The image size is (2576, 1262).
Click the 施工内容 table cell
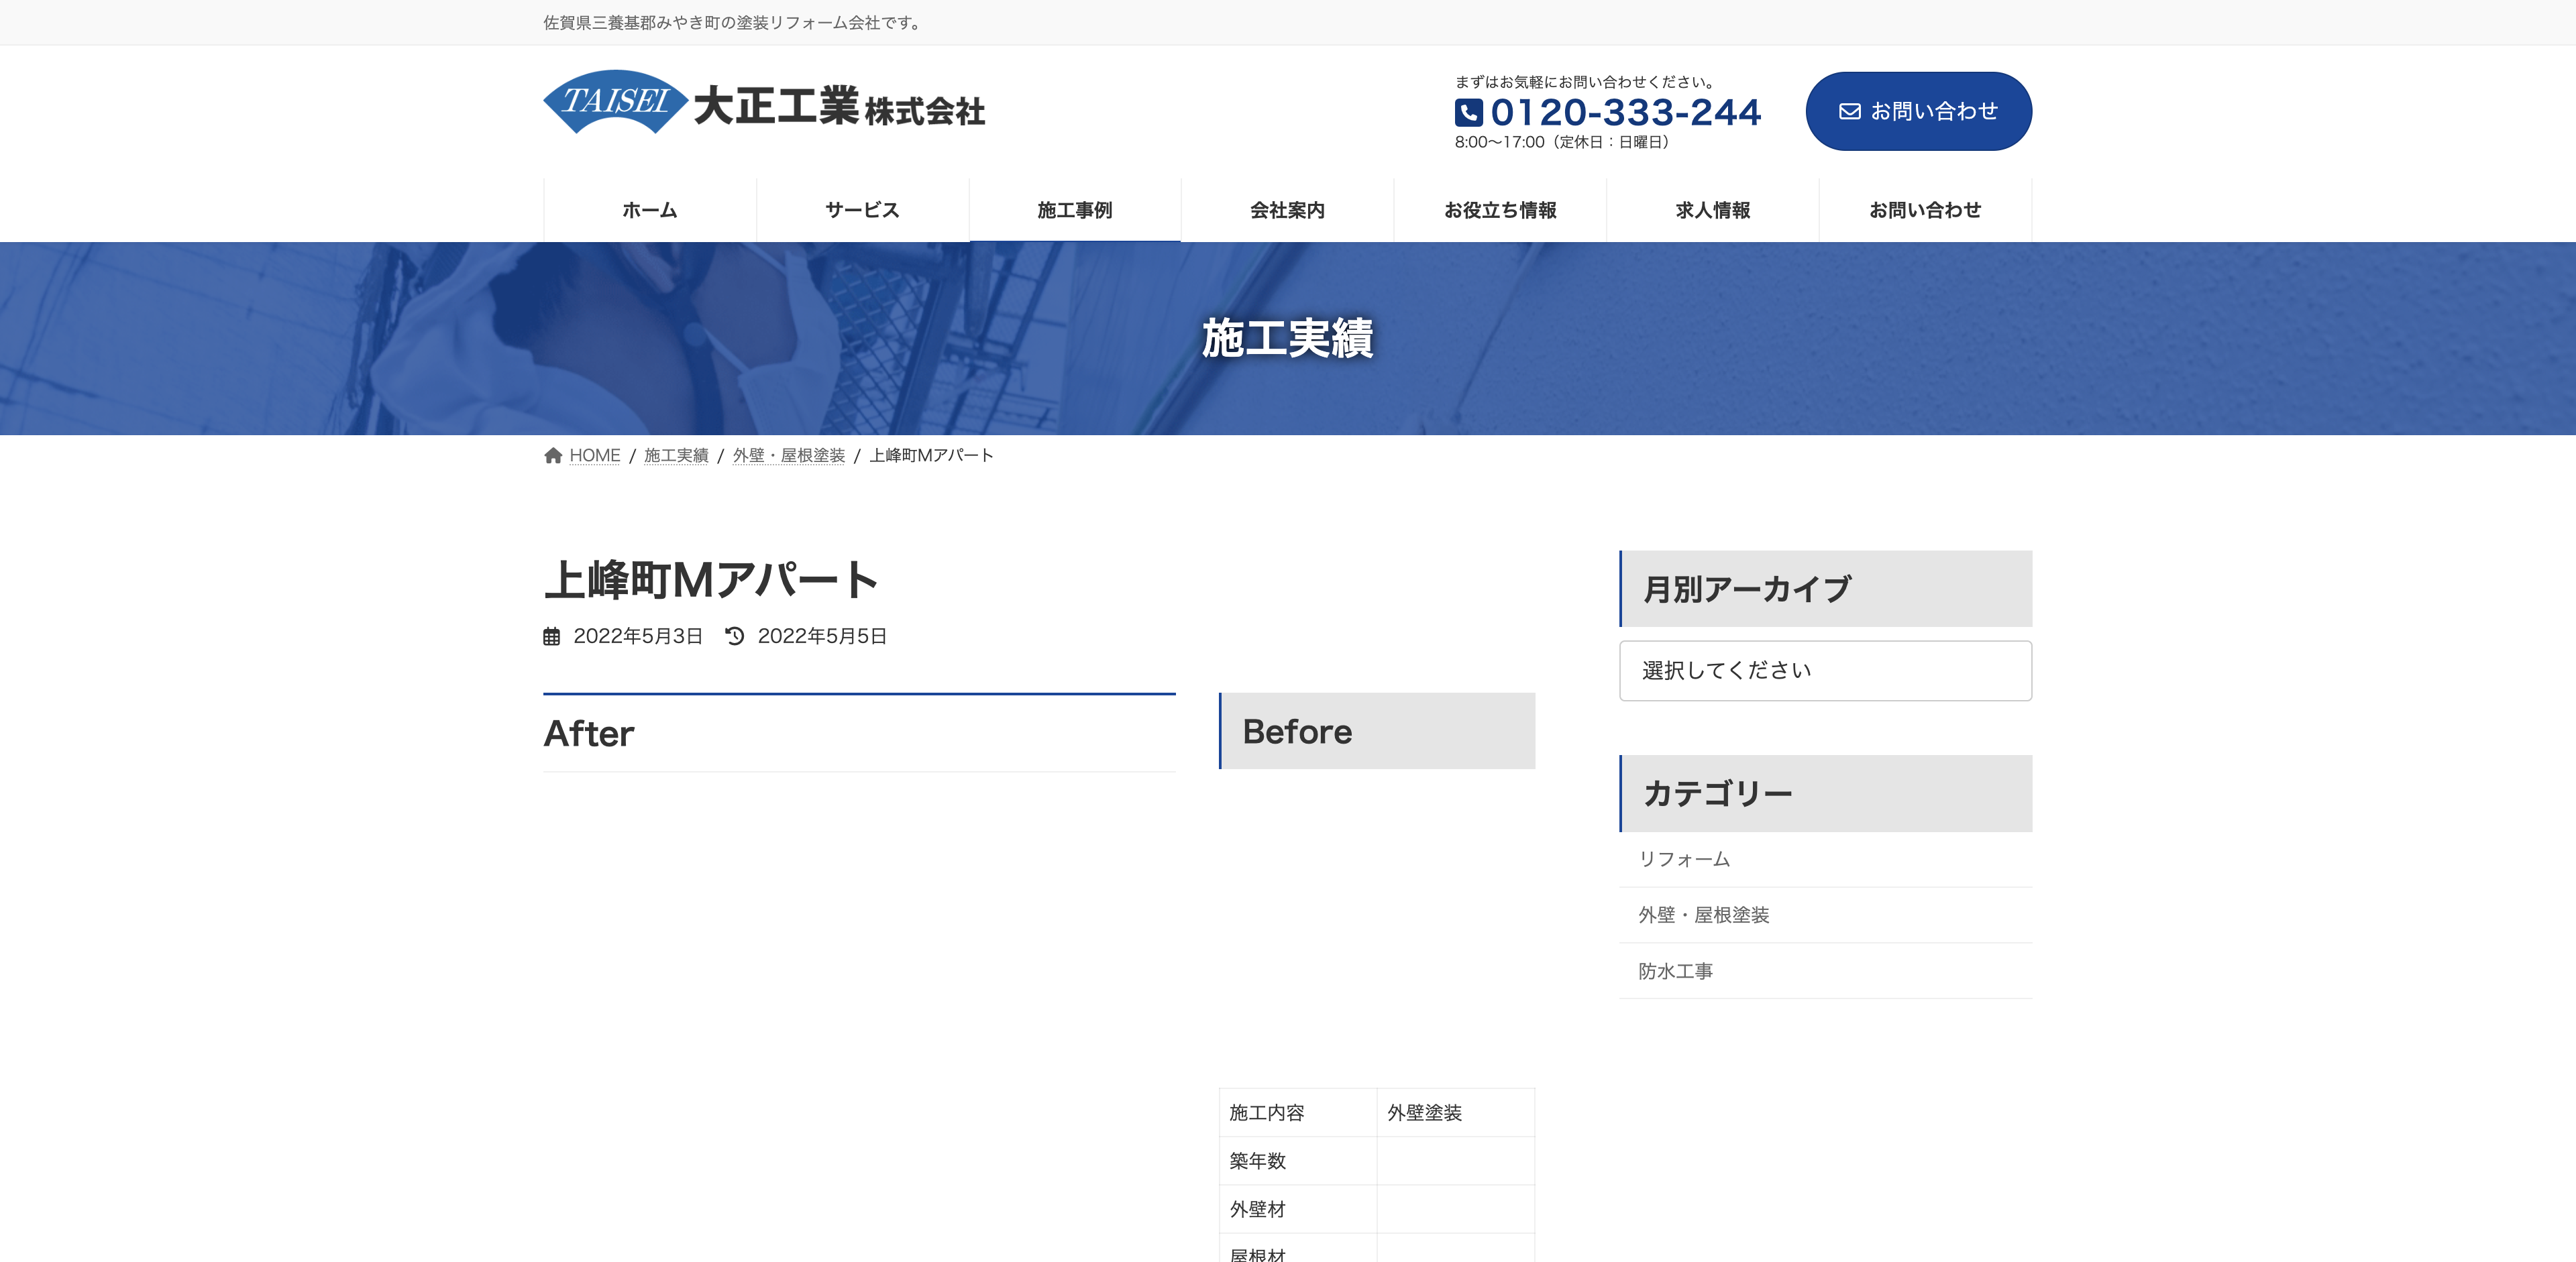pyautogui.click(x=1298, y=1112)
